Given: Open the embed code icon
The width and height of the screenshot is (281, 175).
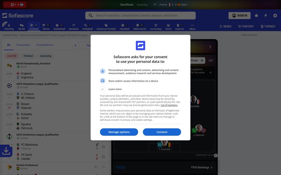Looking at the screenshot, I should [211, 61].
